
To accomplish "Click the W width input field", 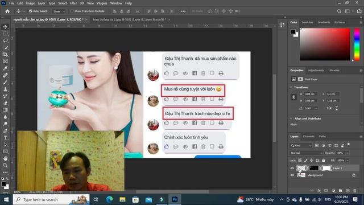I will [x=310, y=94].
